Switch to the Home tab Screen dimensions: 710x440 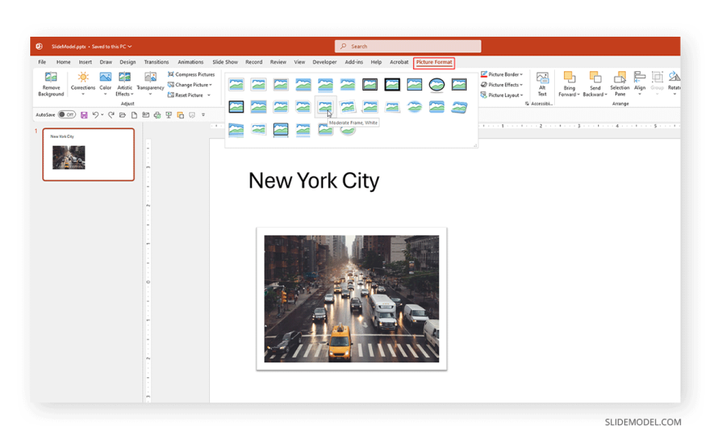click(64, 62)
